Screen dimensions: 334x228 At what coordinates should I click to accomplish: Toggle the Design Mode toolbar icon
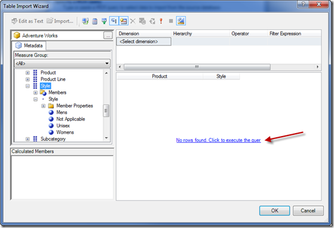[x=181, y=21]
